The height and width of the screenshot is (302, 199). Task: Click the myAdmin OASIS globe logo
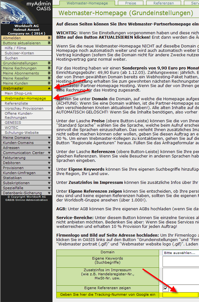tap(26, 12)
